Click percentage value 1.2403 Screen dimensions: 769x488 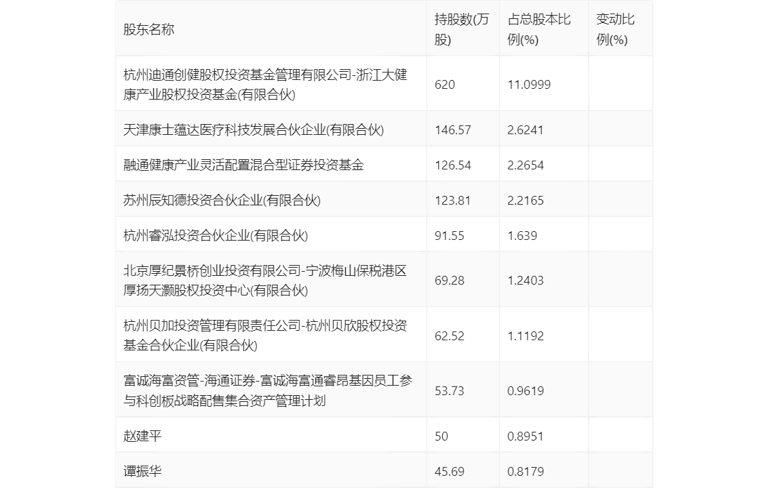pos(526,281)
